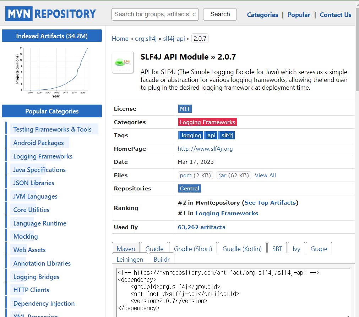This screenshot has height=317, width=359.
Task: Open Language Runtime category
Action: tap(40, 223)
